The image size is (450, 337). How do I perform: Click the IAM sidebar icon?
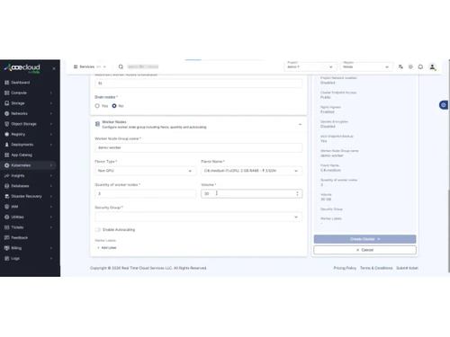(x=7, y=207)
